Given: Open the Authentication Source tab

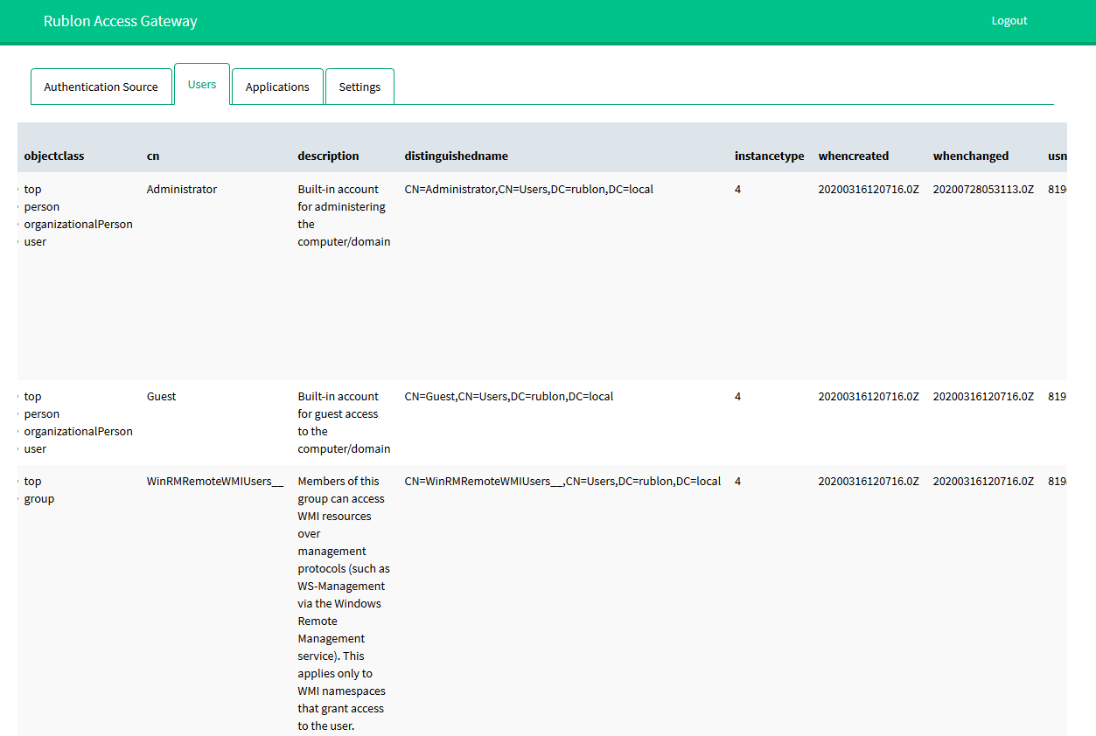Looking at the screenshot, I should [x=101, y=87].
